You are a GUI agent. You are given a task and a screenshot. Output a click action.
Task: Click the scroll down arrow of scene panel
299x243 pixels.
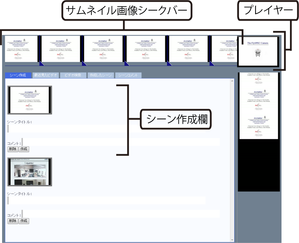(232, 240)
